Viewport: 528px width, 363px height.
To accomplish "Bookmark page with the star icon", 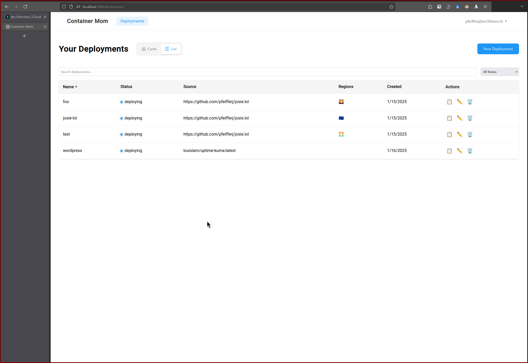I will pyautogui.click(x=391, y=7).
